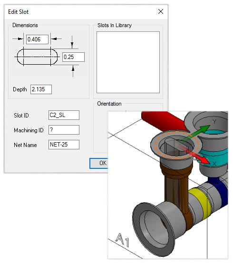
Task: Click the slot shape diagram
Action: pos(37,57)
